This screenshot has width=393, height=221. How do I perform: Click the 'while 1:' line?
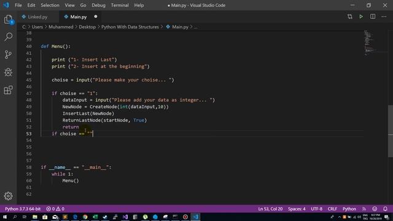[63, 174]
